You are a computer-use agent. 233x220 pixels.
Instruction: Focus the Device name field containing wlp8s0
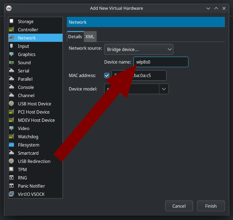coord(161,62)
